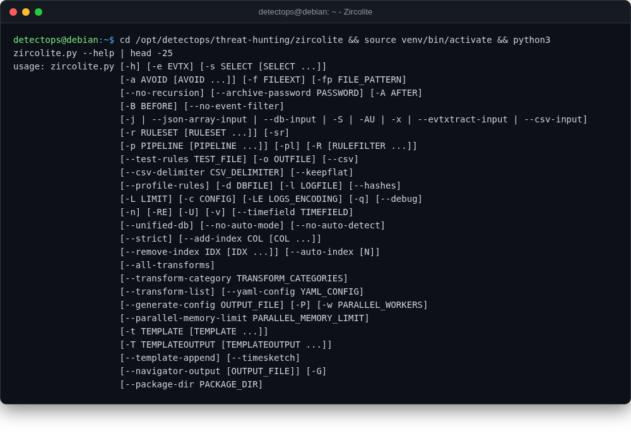Click 'venv/bin/activate' in the command line
The height and width of the screenshot is (441, 631).
click(447, 40)
